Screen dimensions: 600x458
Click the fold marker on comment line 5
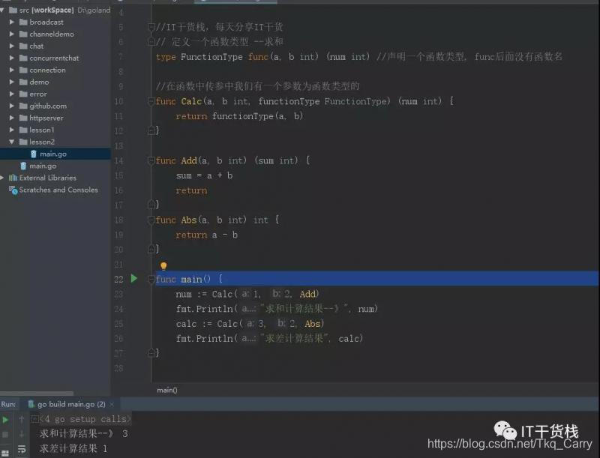tap(151, 27)
